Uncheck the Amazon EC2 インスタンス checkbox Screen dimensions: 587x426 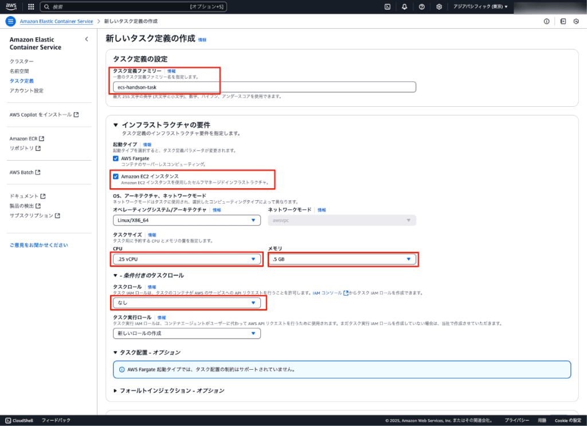point(116,176)
